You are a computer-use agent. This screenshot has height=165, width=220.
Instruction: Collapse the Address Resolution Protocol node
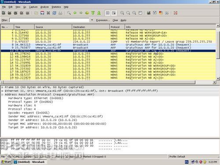[2, 95]
